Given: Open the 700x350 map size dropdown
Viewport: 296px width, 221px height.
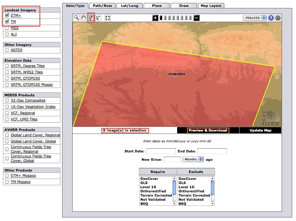Looking at the screenshot, I should coord(255,18).
